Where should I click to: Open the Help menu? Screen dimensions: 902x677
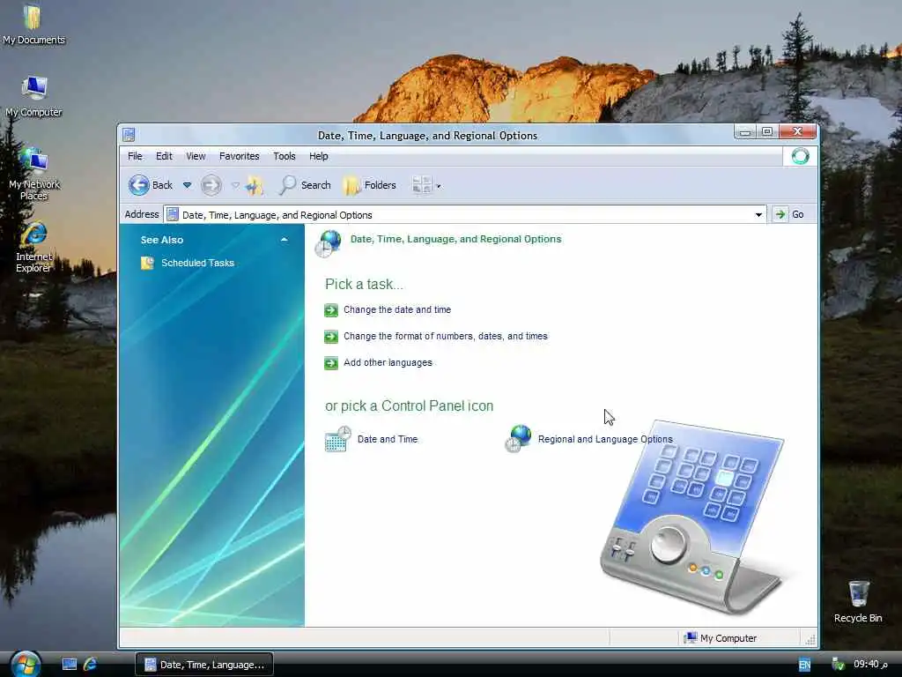point(318,156)
